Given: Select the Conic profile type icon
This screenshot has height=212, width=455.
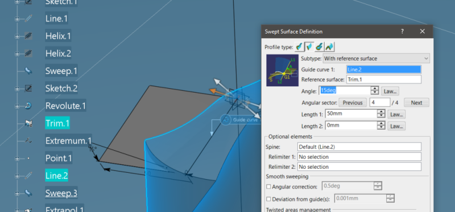Looking at the screenshot, I should tap(330, 47).
